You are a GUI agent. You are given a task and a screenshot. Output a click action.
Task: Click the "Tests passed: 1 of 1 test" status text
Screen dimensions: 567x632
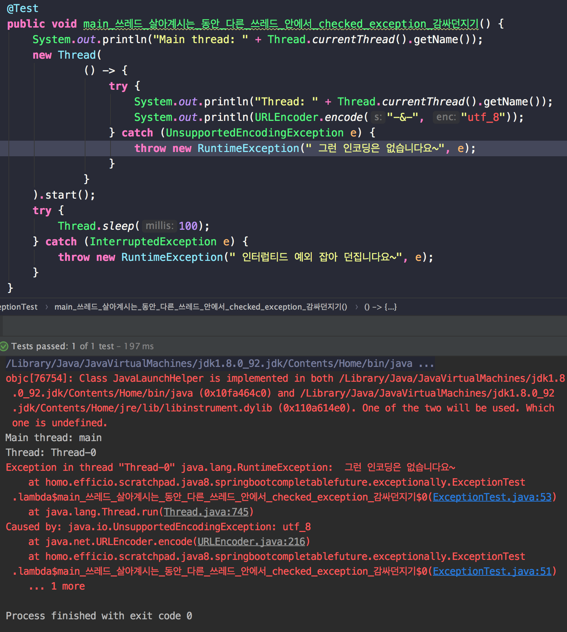pyautogui.click(x=62, y=346)
